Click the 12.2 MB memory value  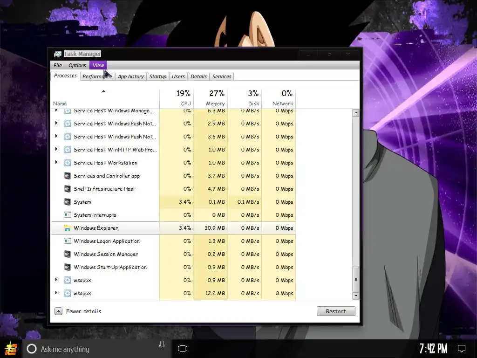[215, 294]
